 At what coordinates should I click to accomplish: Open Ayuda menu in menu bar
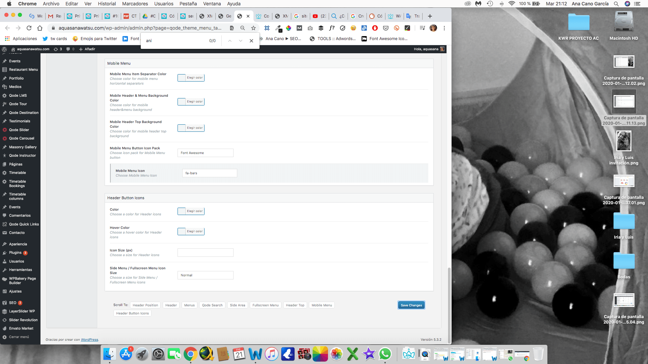coord(234,4)
